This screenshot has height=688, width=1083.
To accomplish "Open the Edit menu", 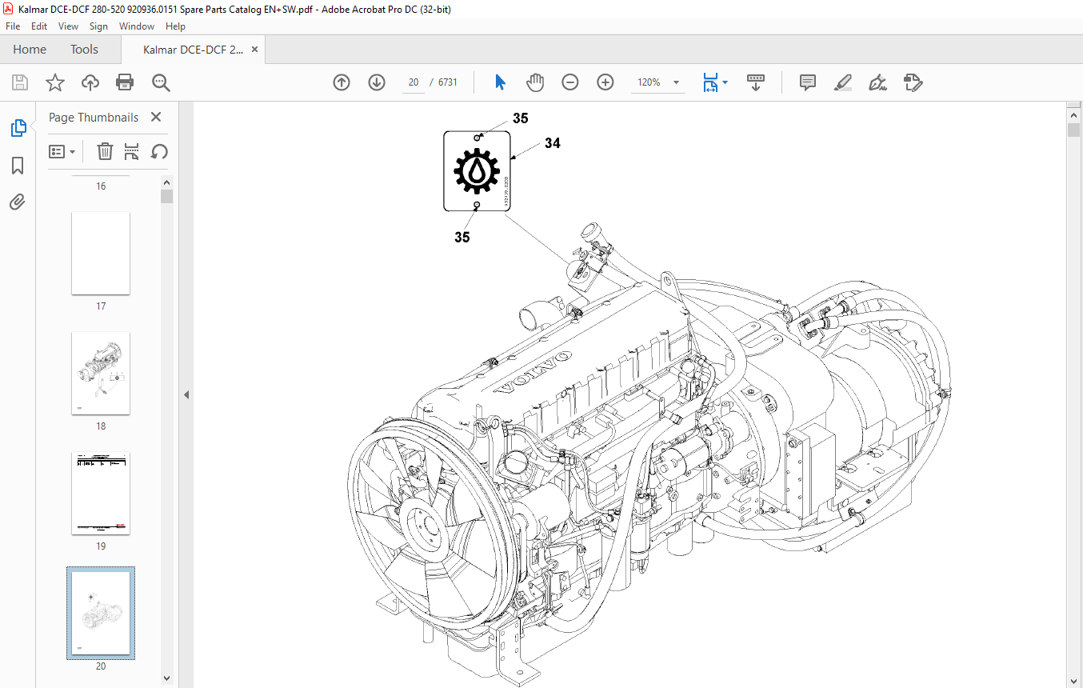I will pos(39,26).
